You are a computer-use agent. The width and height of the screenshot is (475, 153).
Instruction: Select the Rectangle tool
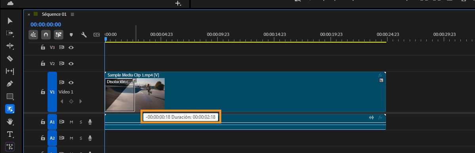[10, 96]
